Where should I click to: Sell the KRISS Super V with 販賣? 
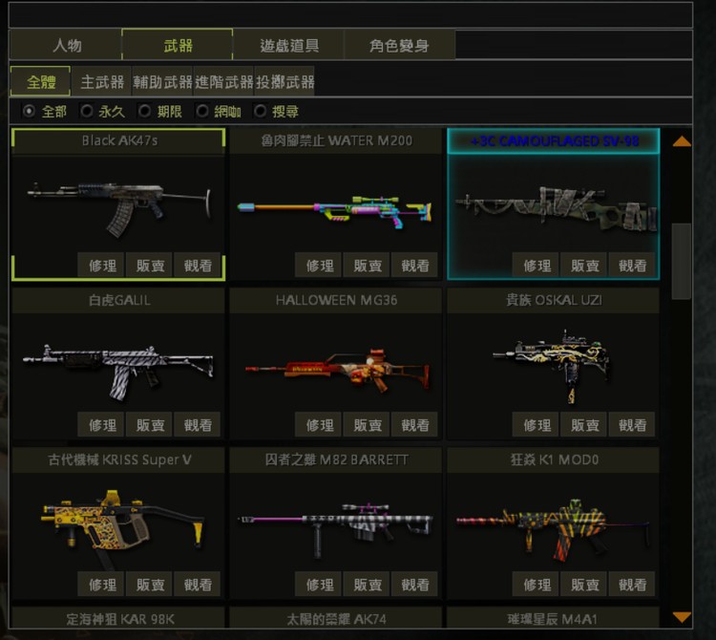(x=149, y=585)
